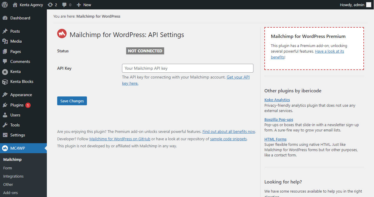
Task: Click the Save Changes button
Action: coord(72,101)
